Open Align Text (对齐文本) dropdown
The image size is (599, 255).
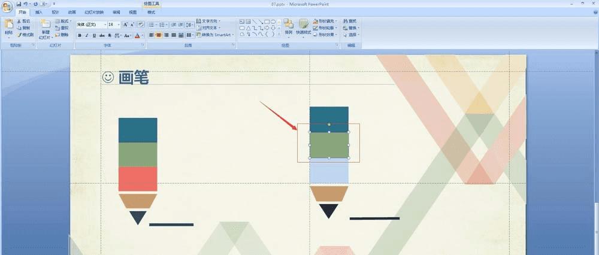click(208, 28)
